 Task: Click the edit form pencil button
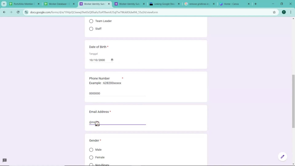282,157
